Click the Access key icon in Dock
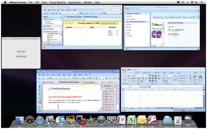Screen dimensions: 207x129 tap(152, 120)
